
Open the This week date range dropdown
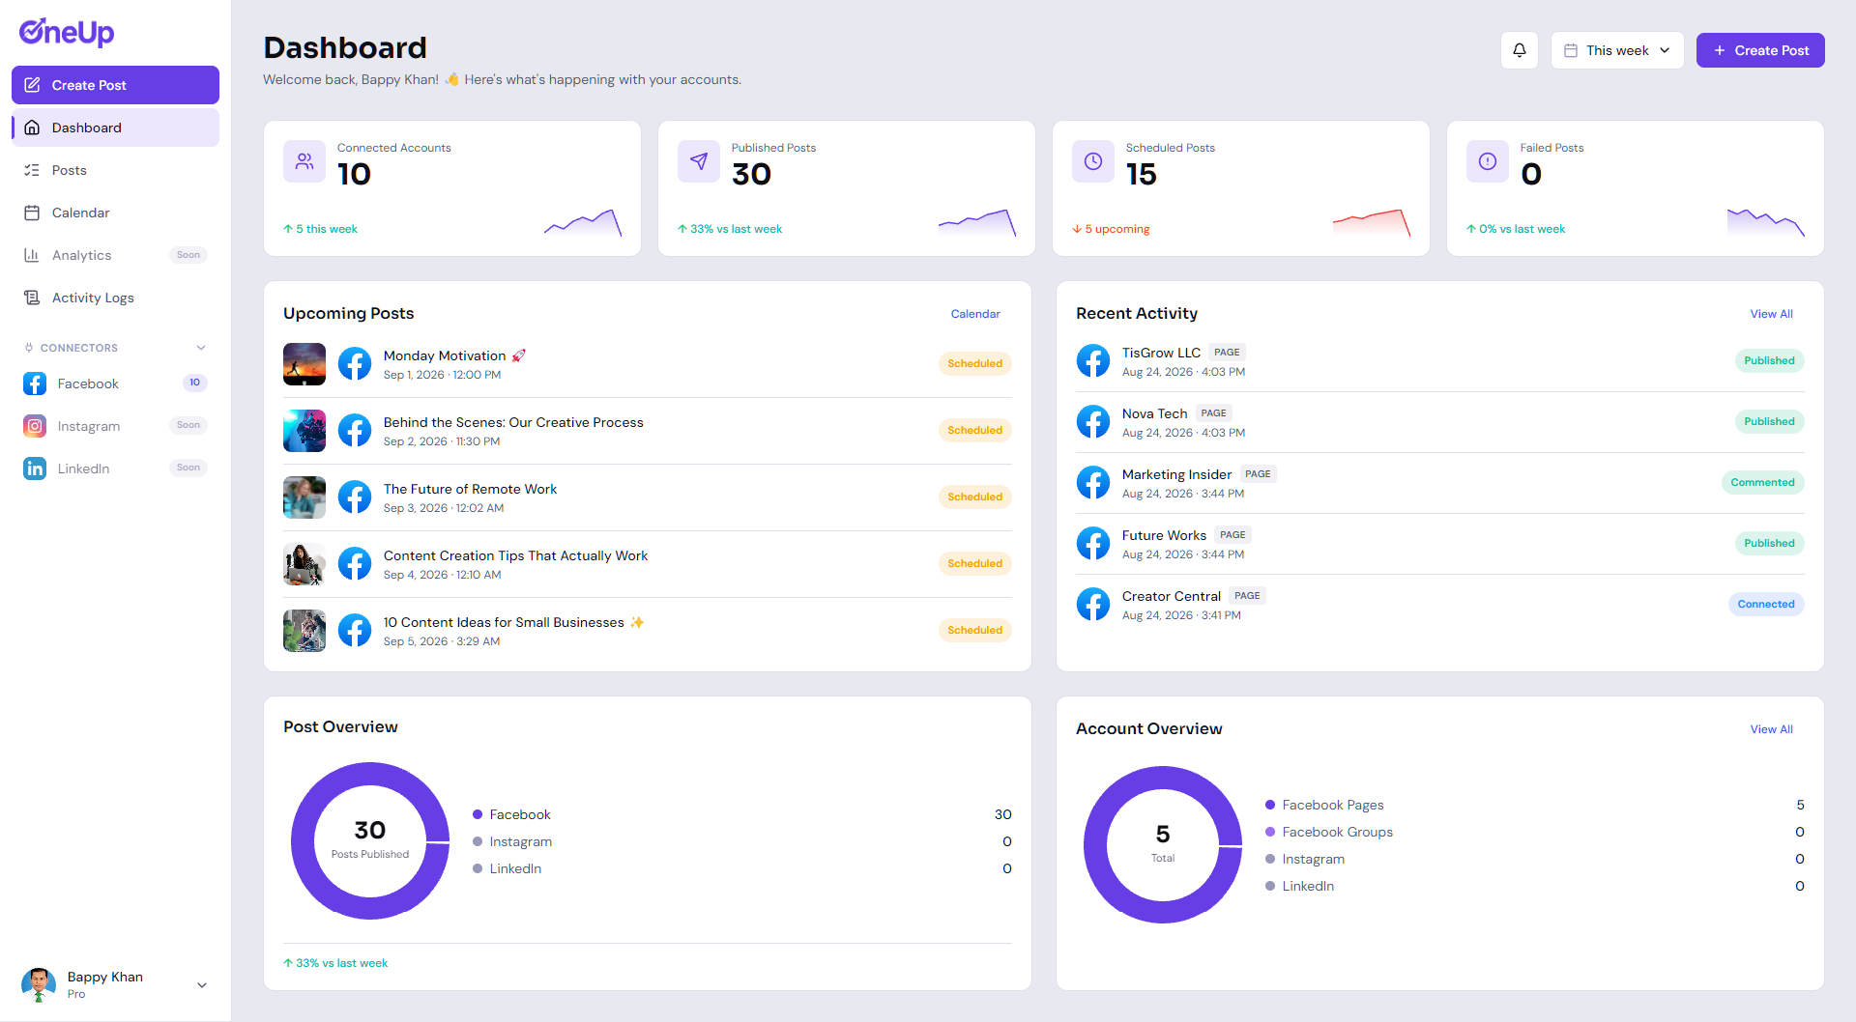(x=1617, y=50)
